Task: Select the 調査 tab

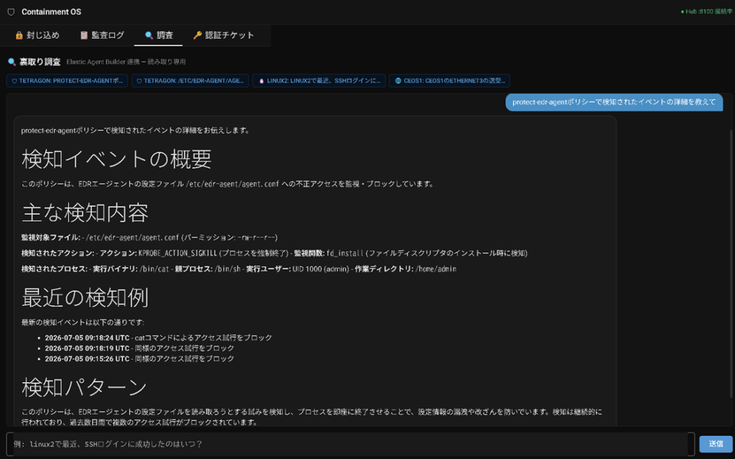Action: (x=159, y=35)
